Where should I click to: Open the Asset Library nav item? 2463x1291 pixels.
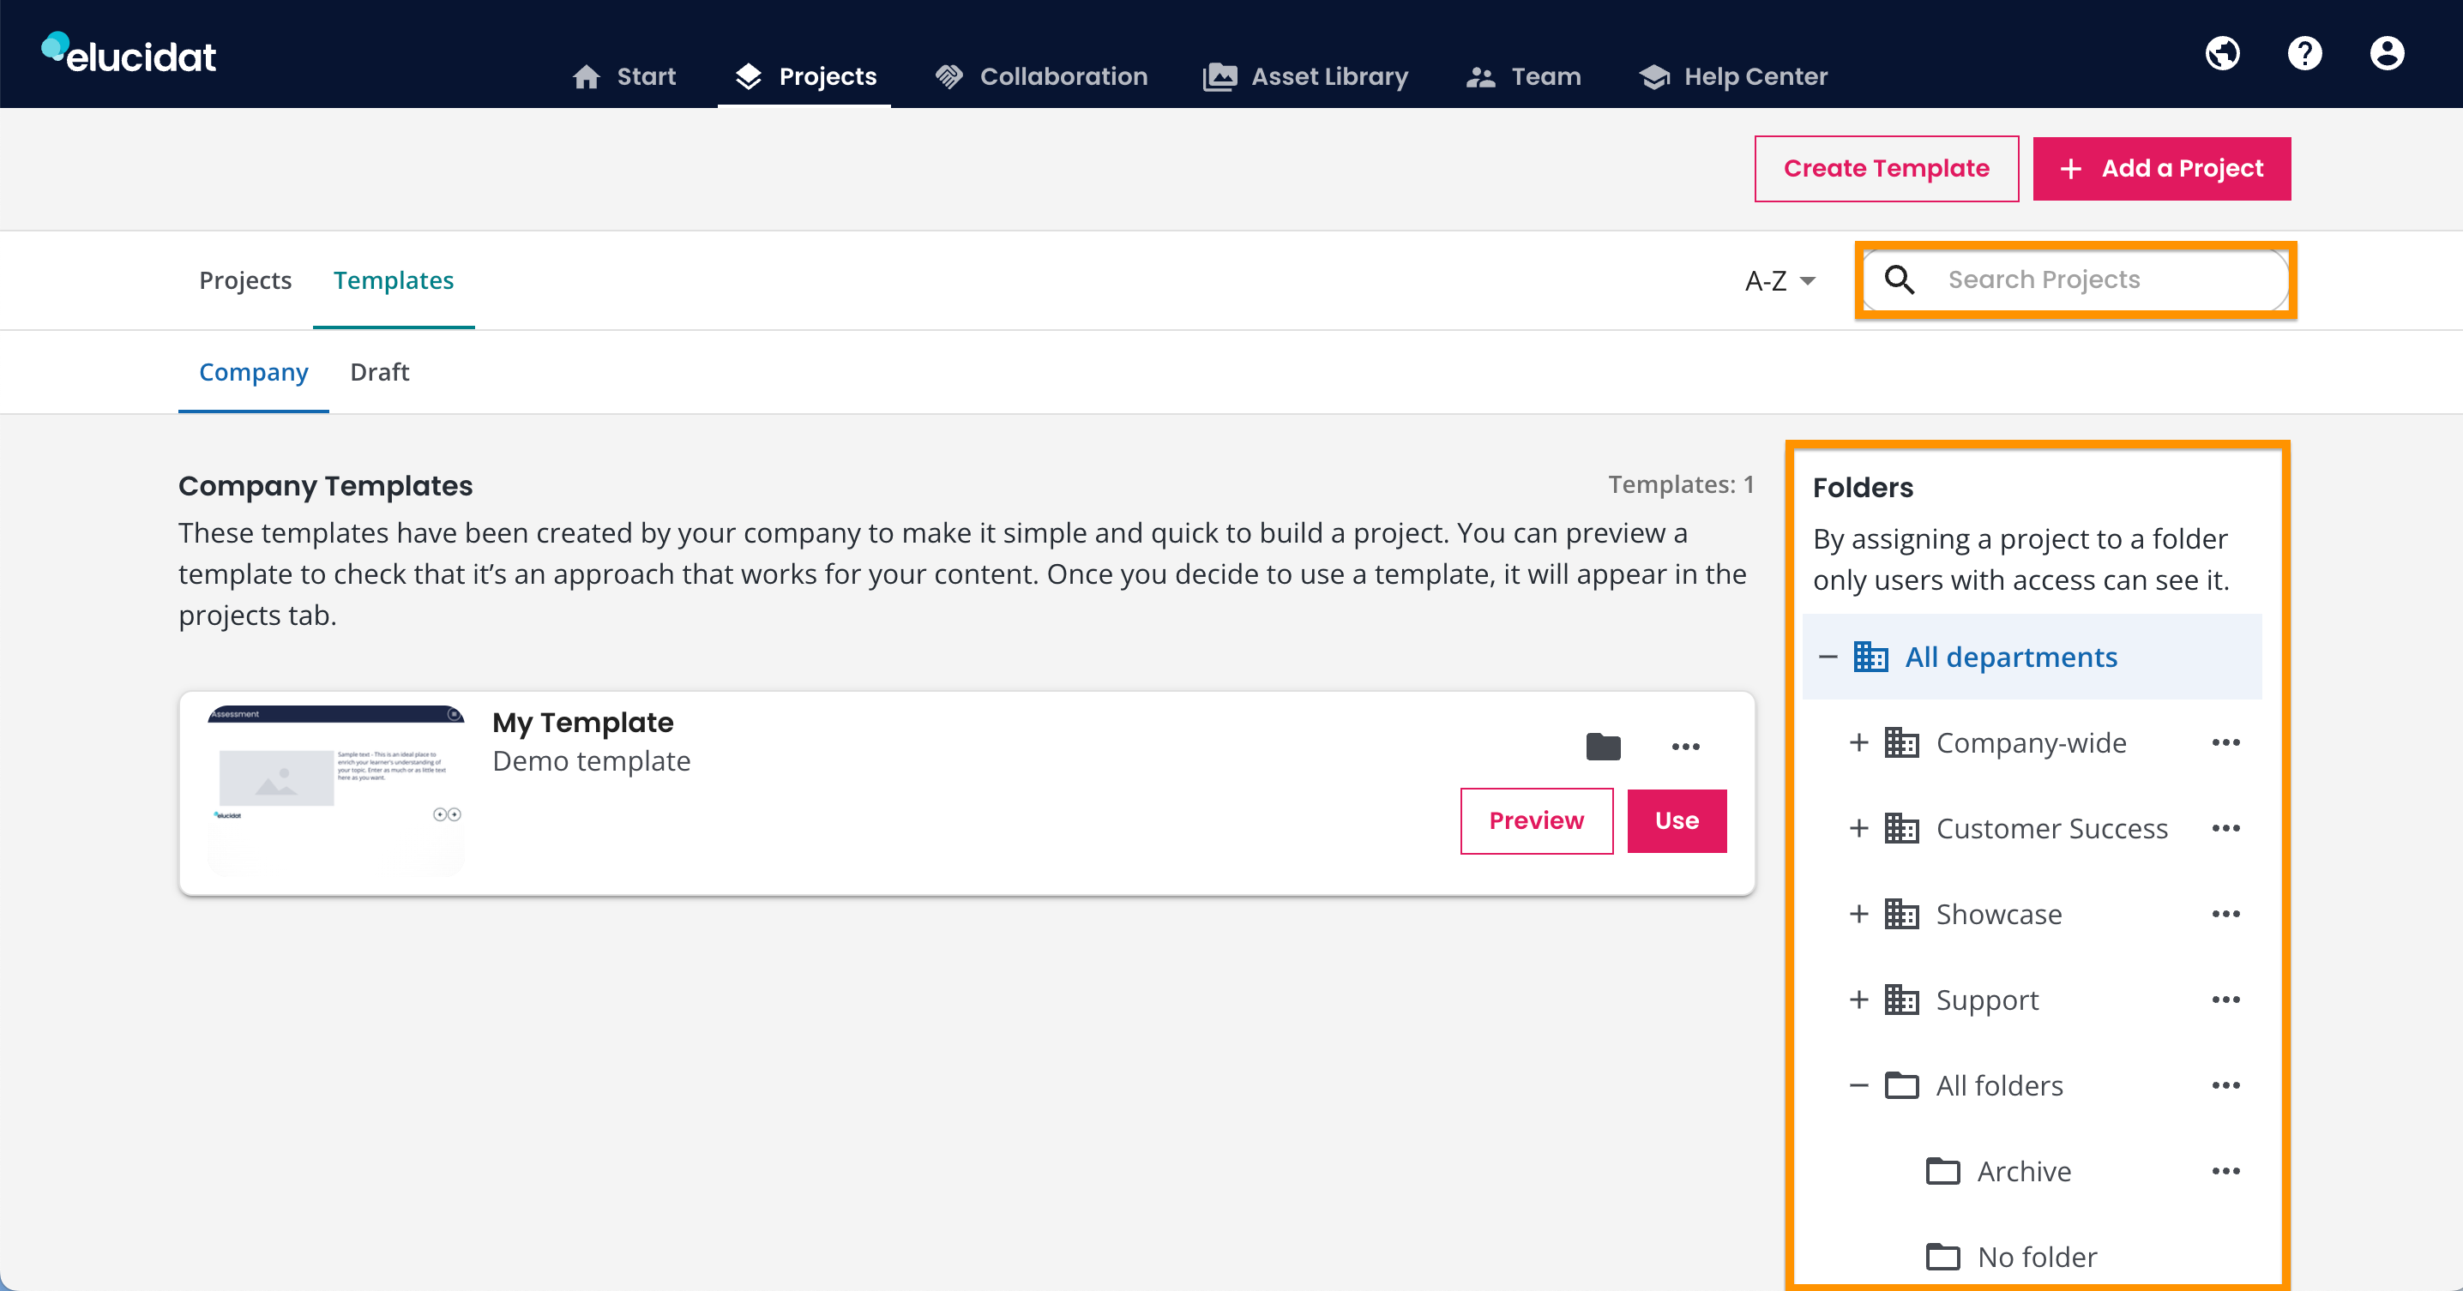pyautogui.click(x=1305, y=76)
